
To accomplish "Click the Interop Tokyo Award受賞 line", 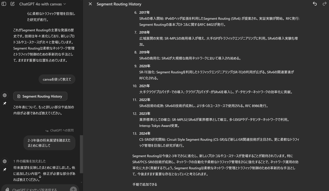I will [159, 126].
